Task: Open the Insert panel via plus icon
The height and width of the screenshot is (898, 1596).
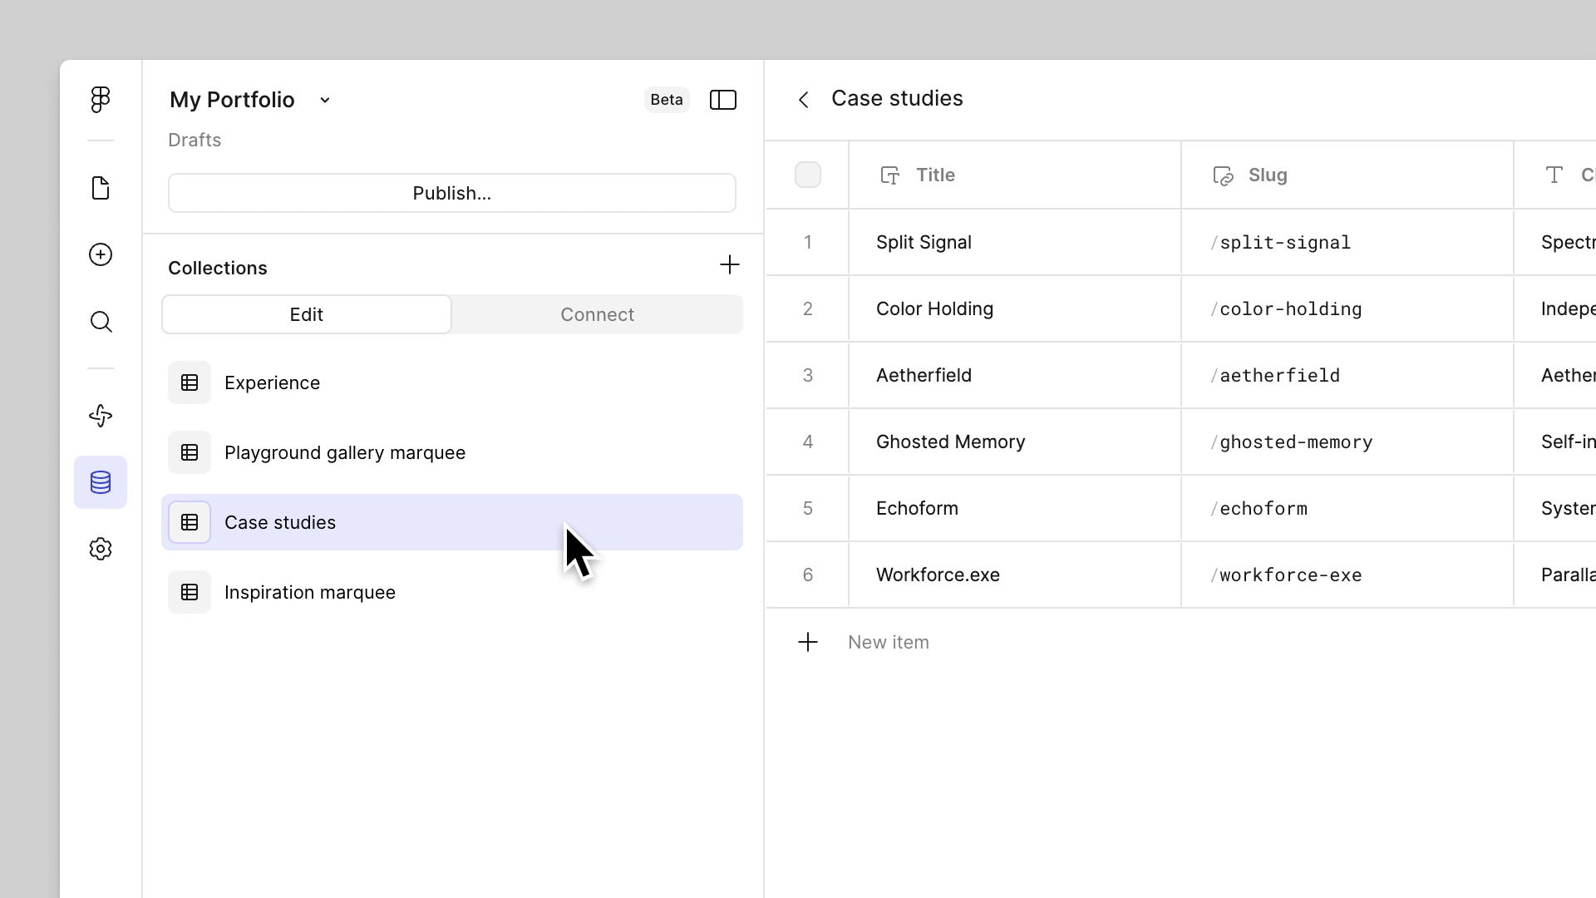Action: click(100, 254)
